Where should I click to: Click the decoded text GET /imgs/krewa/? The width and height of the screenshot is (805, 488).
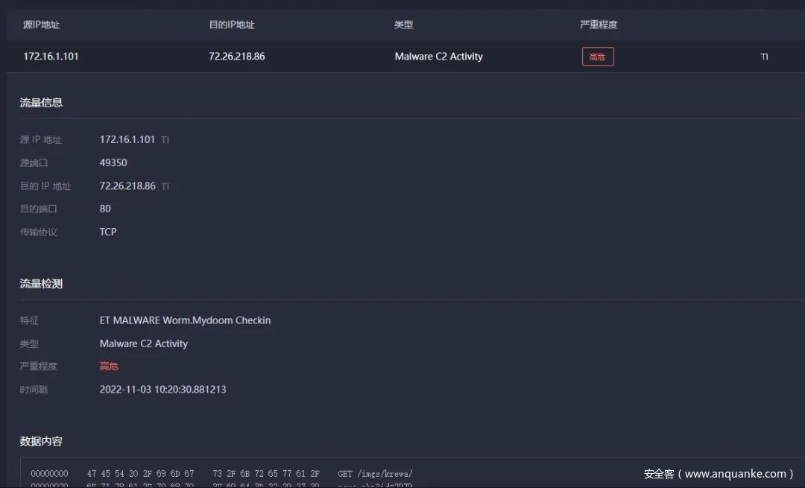[x=375, y=474]
